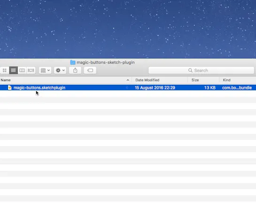Image resolution: width=256 pixels, height=206 pixels.
Task: Click the Share toolbar button
Action: (x=75, y=70)
